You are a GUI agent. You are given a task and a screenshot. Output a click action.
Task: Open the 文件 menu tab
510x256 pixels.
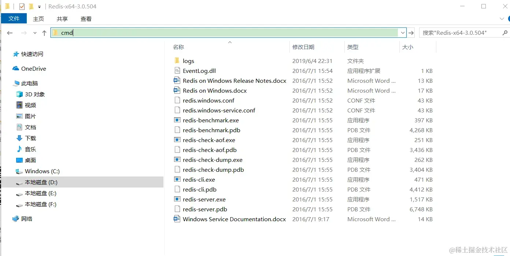pyautogui.click(x=14, y=19)
